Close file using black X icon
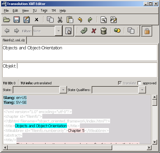The height and width of the screenshot is (153, 160). point(36,20)
